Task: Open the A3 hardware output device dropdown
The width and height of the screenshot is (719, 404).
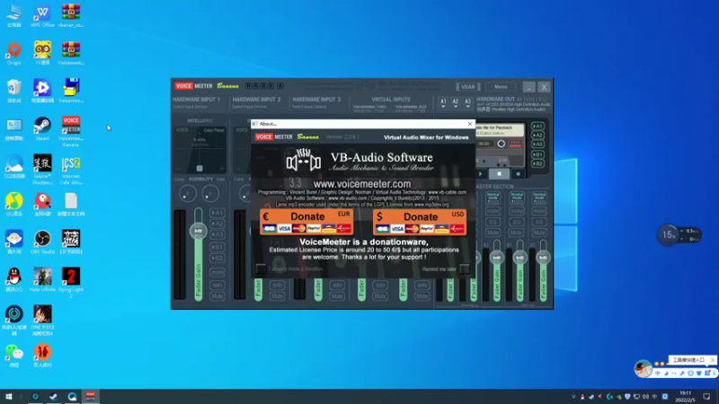Action: click(467, 103)
